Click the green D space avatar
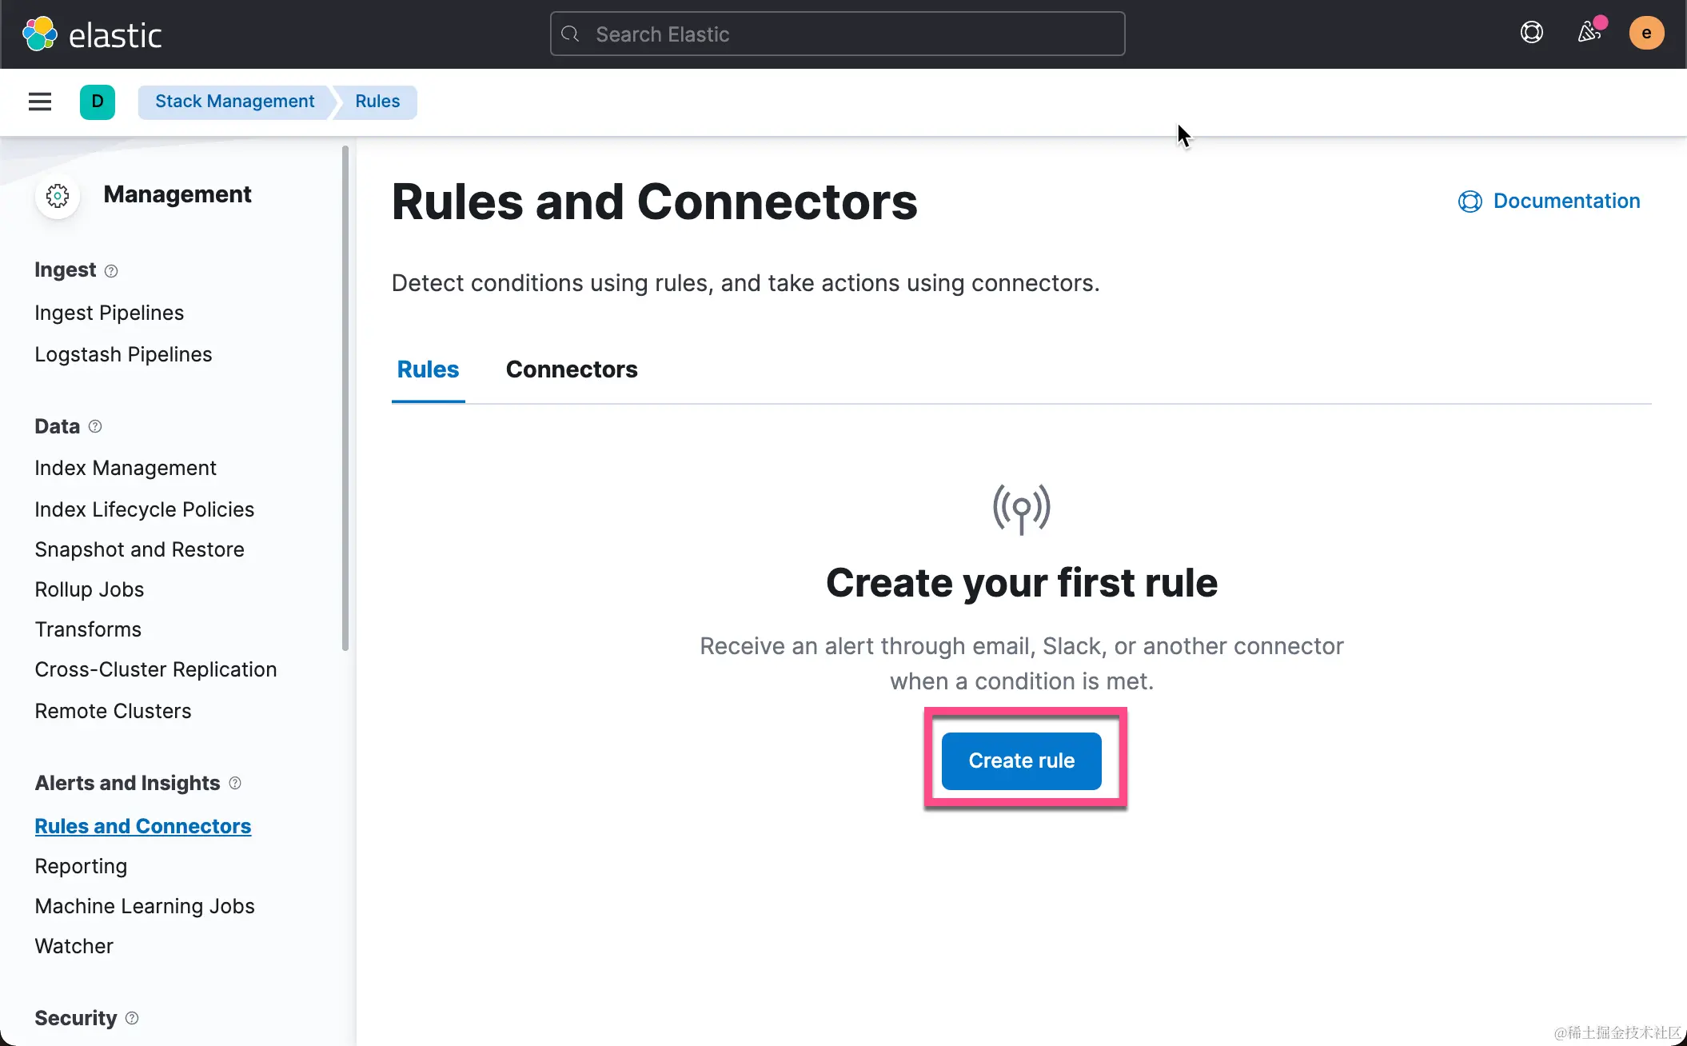Screen dimensions: 1687x1046 98,102
